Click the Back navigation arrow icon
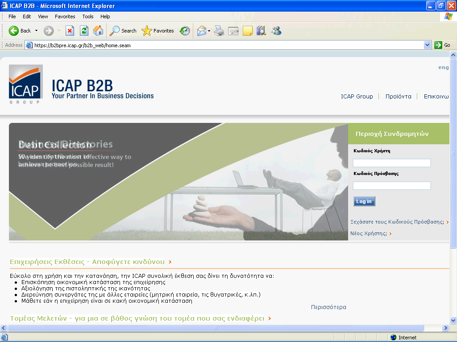The width and height of the screenshot is (457, 342). click(13, 31)
